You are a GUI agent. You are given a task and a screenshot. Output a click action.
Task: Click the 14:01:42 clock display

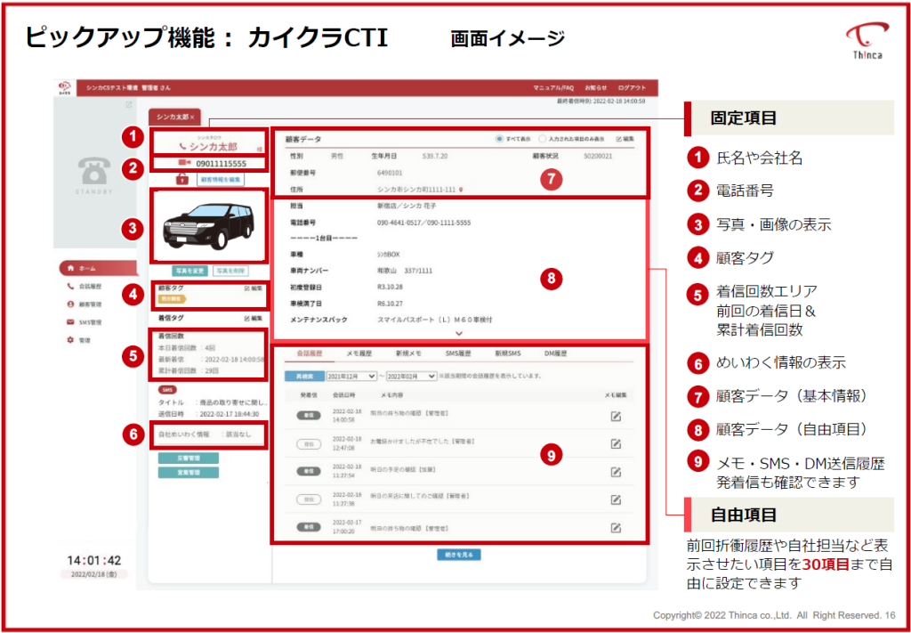click(x=93, y=560)
